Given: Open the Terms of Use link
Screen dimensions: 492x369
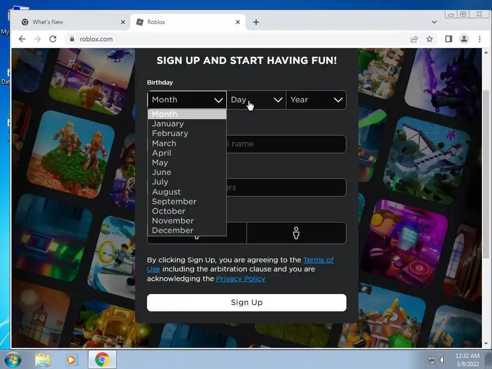Looking at the screenshot, I should (318, 260).
